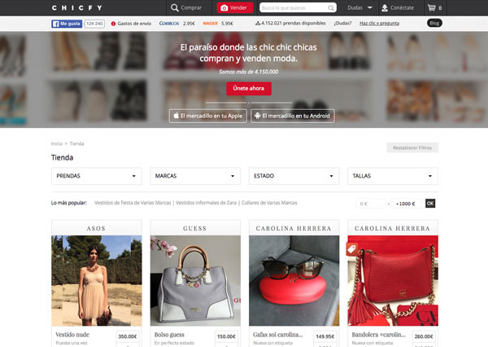
Task: Open the shopping cart icon
Action: pyautogui.click(x=431, y=8)
